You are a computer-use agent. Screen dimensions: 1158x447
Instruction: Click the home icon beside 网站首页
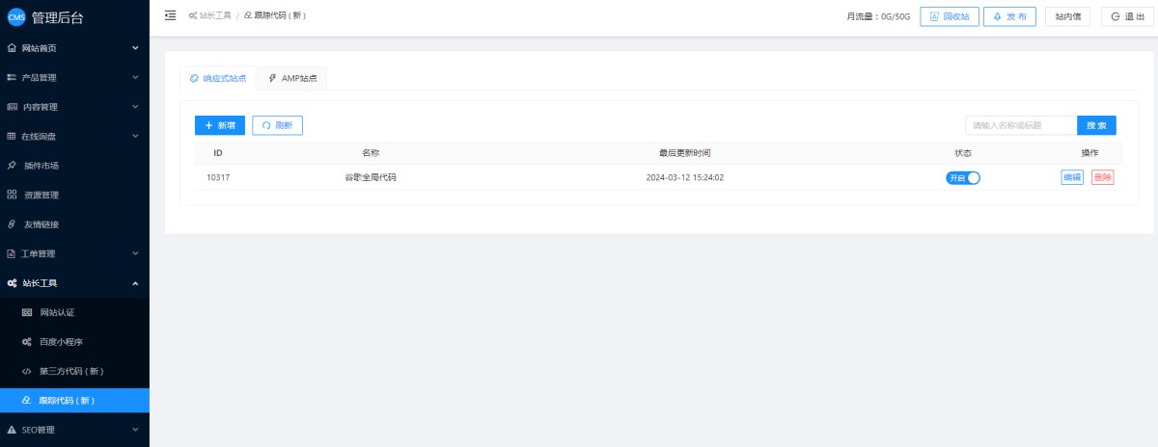tap(12, 47)
